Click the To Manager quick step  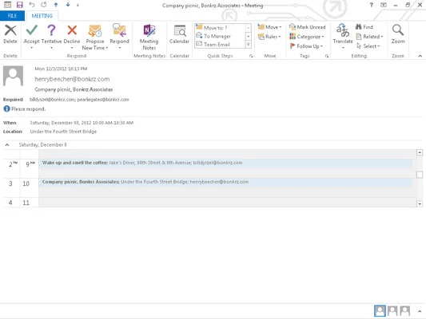[213, 36]
